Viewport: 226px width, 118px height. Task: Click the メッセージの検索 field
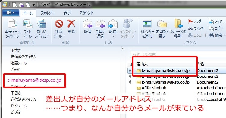coord(178,54)
